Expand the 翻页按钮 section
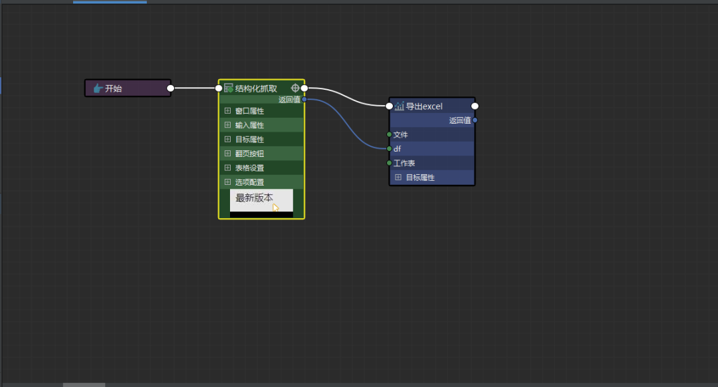Screen dimensions: 718x387 point(227,154)
